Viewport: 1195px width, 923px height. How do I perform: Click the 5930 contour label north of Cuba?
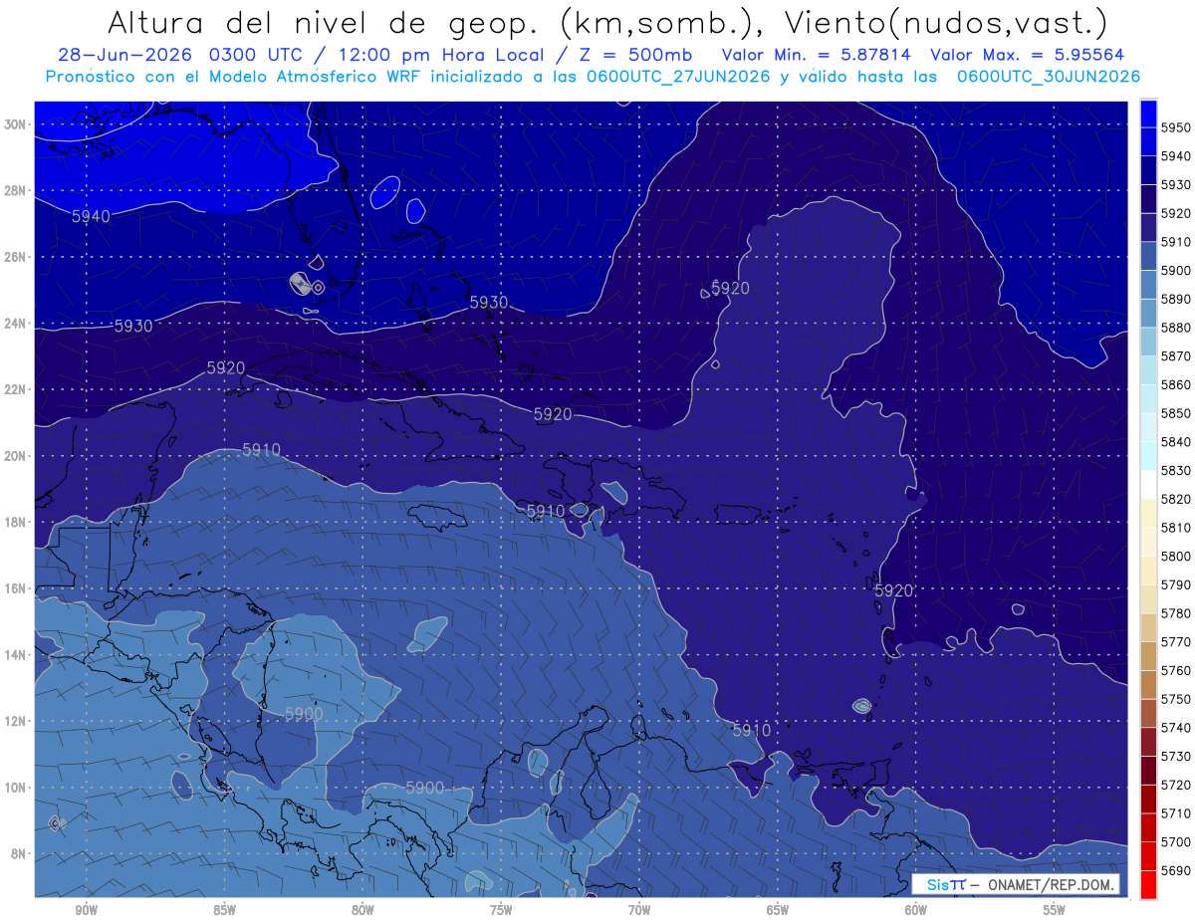(x=489, y=302)
